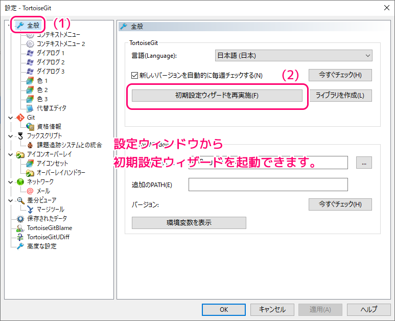
Task: Collapse the ネットワーク tree node
Action: click(11, 182)
